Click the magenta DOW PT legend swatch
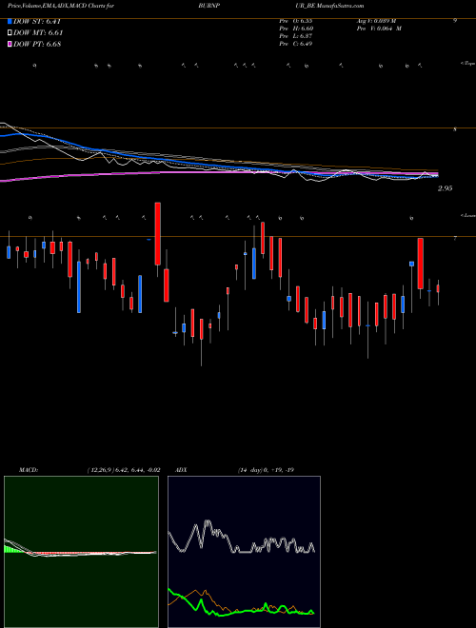476x628 pixels. point(10,44)
